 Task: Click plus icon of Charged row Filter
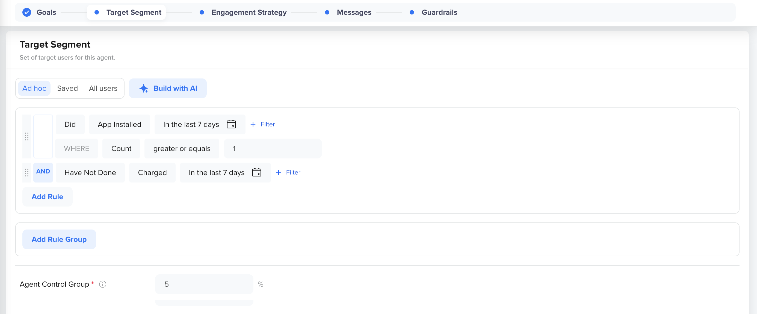(279, 173)
